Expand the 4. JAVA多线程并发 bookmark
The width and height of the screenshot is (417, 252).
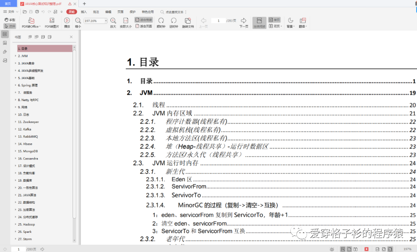(x=15, y=70)
